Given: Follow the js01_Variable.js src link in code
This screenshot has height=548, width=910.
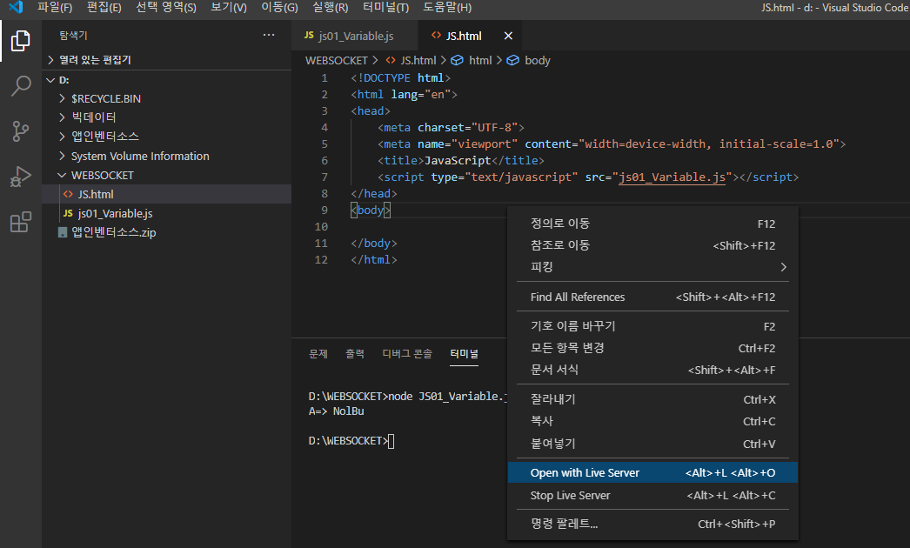Looking at the screenshot, I should point(672,177).
